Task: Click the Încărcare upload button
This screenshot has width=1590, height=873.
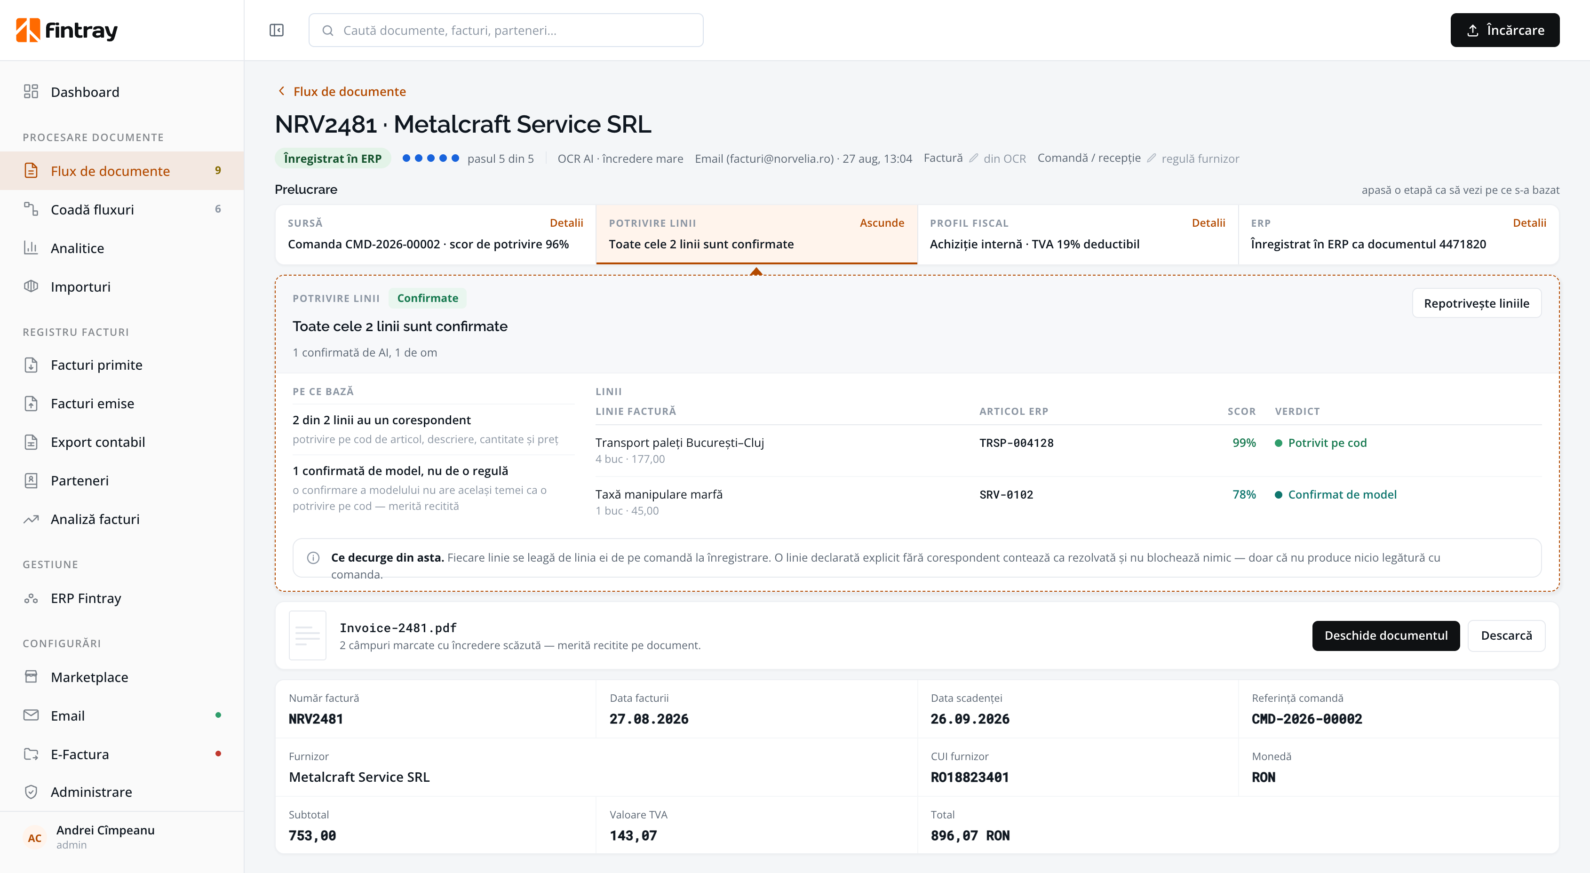Action: coord(1504,30)
